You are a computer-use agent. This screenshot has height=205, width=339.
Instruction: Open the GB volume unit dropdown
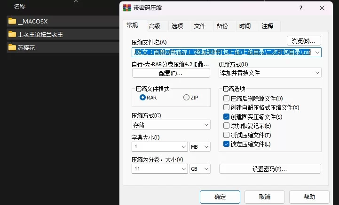tap(200, 168)
